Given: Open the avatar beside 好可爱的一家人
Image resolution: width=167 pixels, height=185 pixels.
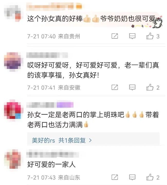Looking at the screenshot, I should pyautogui.click(x=13, y=159).
